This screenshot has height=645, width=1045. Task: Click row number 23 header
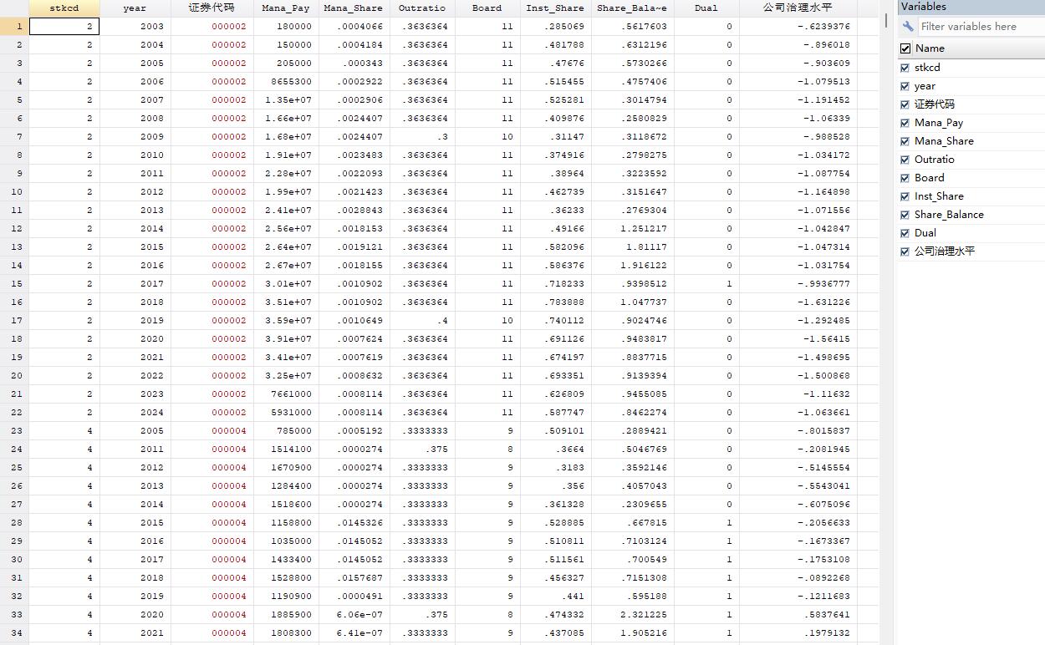click(x=14, y=431)
